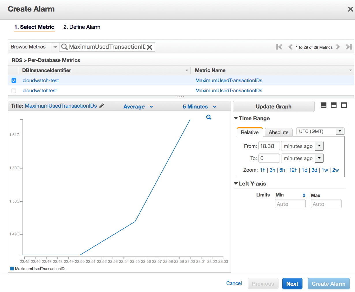
Task: Click the Previous button
Action: (263, 284)
